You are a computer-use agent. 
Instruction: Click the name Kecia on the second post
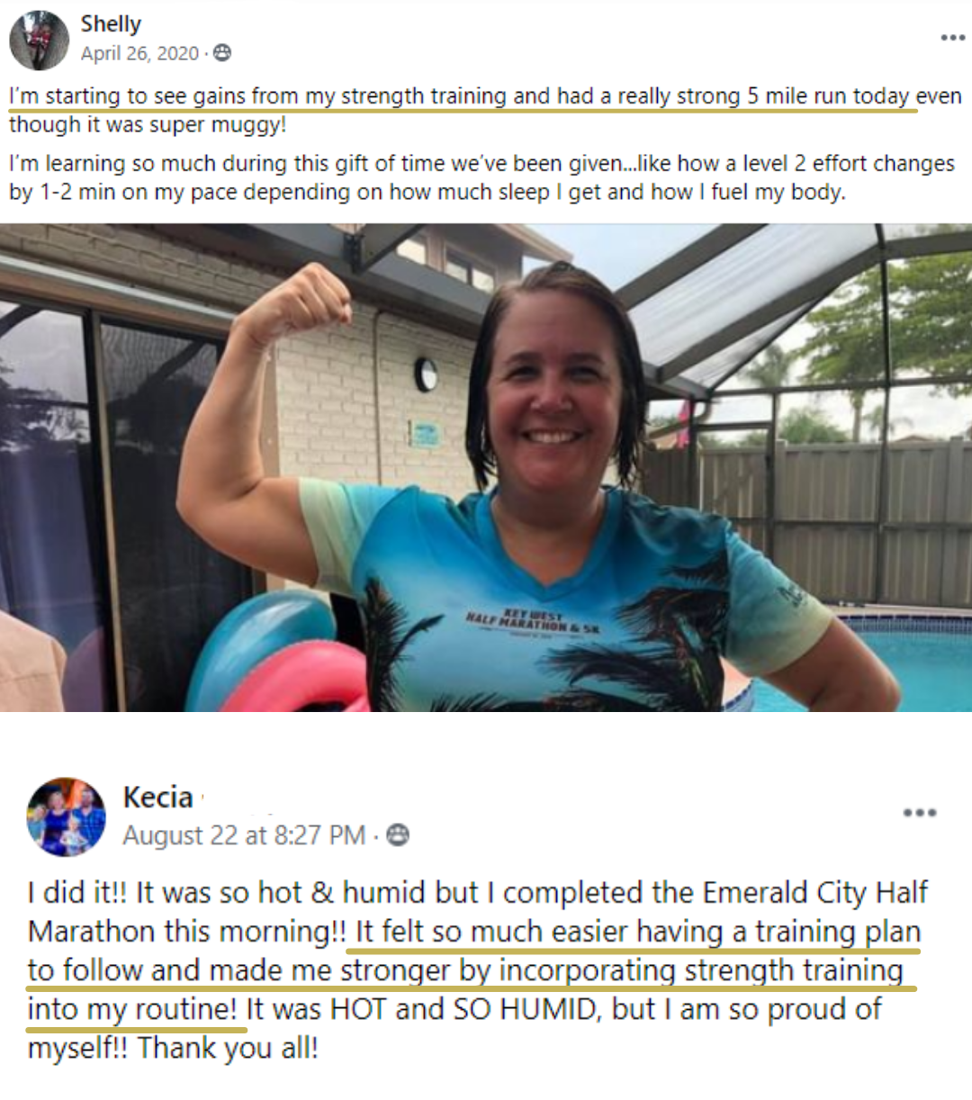[157, 798]
